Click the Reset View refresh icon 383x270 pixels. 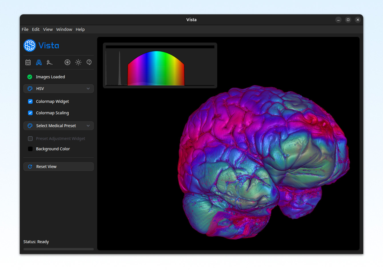tap(30, 167)
